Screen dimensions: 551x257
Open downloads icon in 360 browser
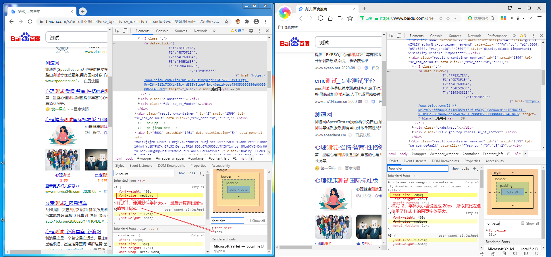[530, 18]
